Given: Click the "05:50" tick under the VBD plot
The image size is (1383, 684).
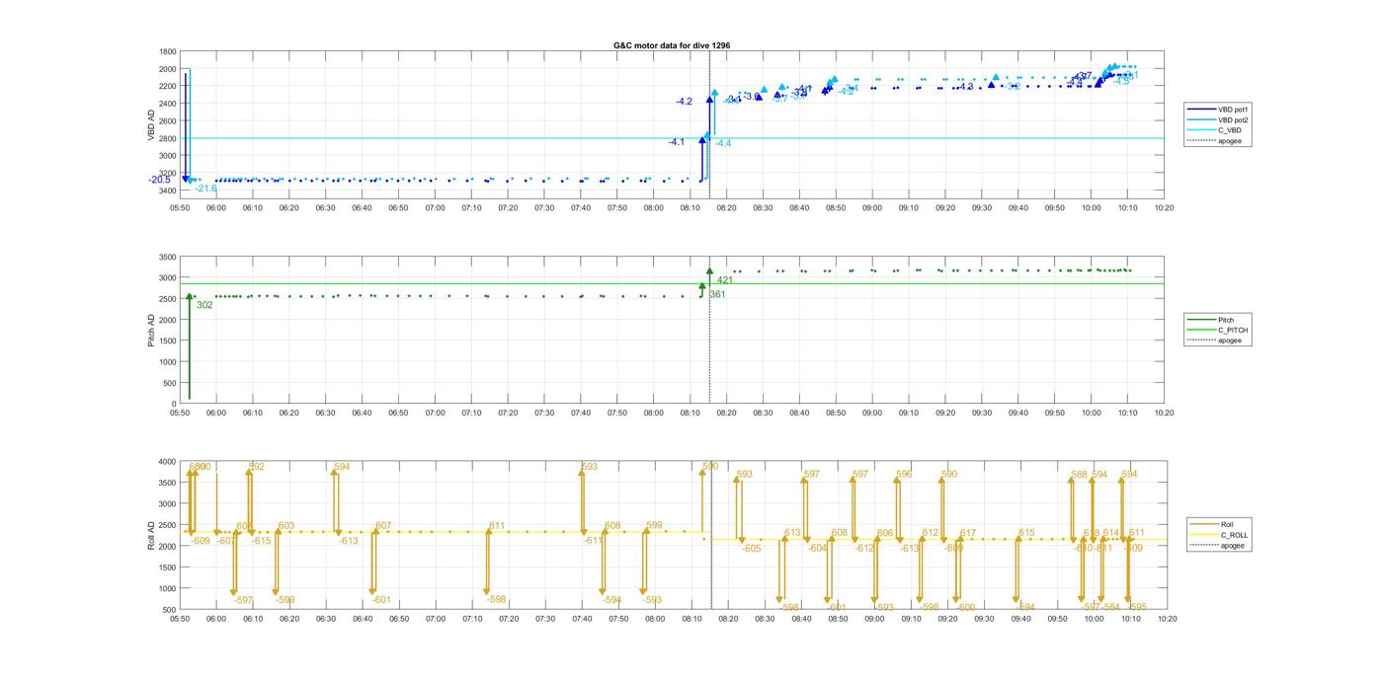Looking at the screenshot, I should point(179,207).
